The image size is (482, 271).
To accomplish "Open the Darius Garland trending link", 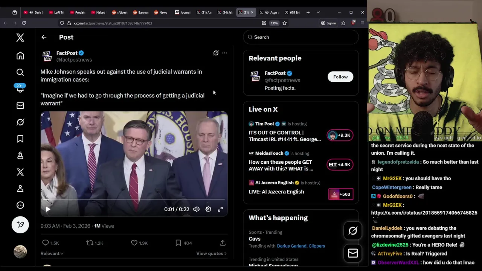I will click(x=291, y=246).
